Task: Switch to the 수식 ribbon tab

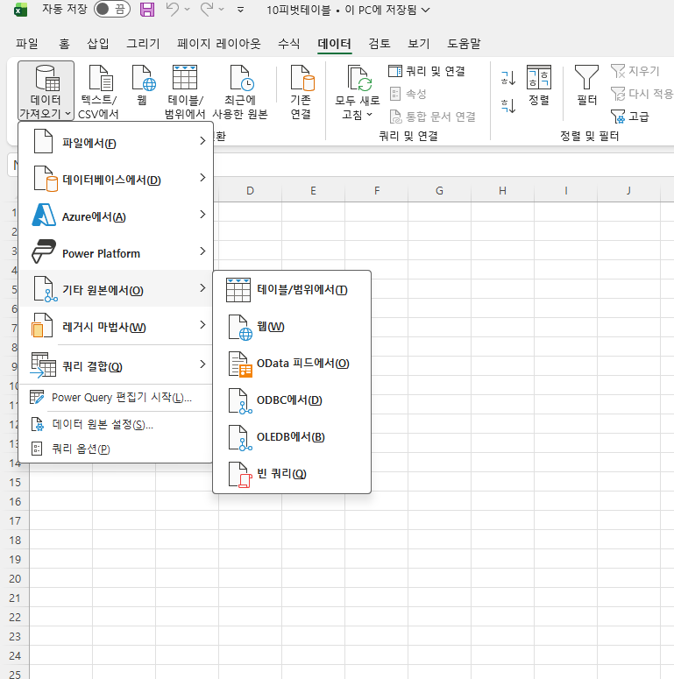Action: [x=288, y=44]
